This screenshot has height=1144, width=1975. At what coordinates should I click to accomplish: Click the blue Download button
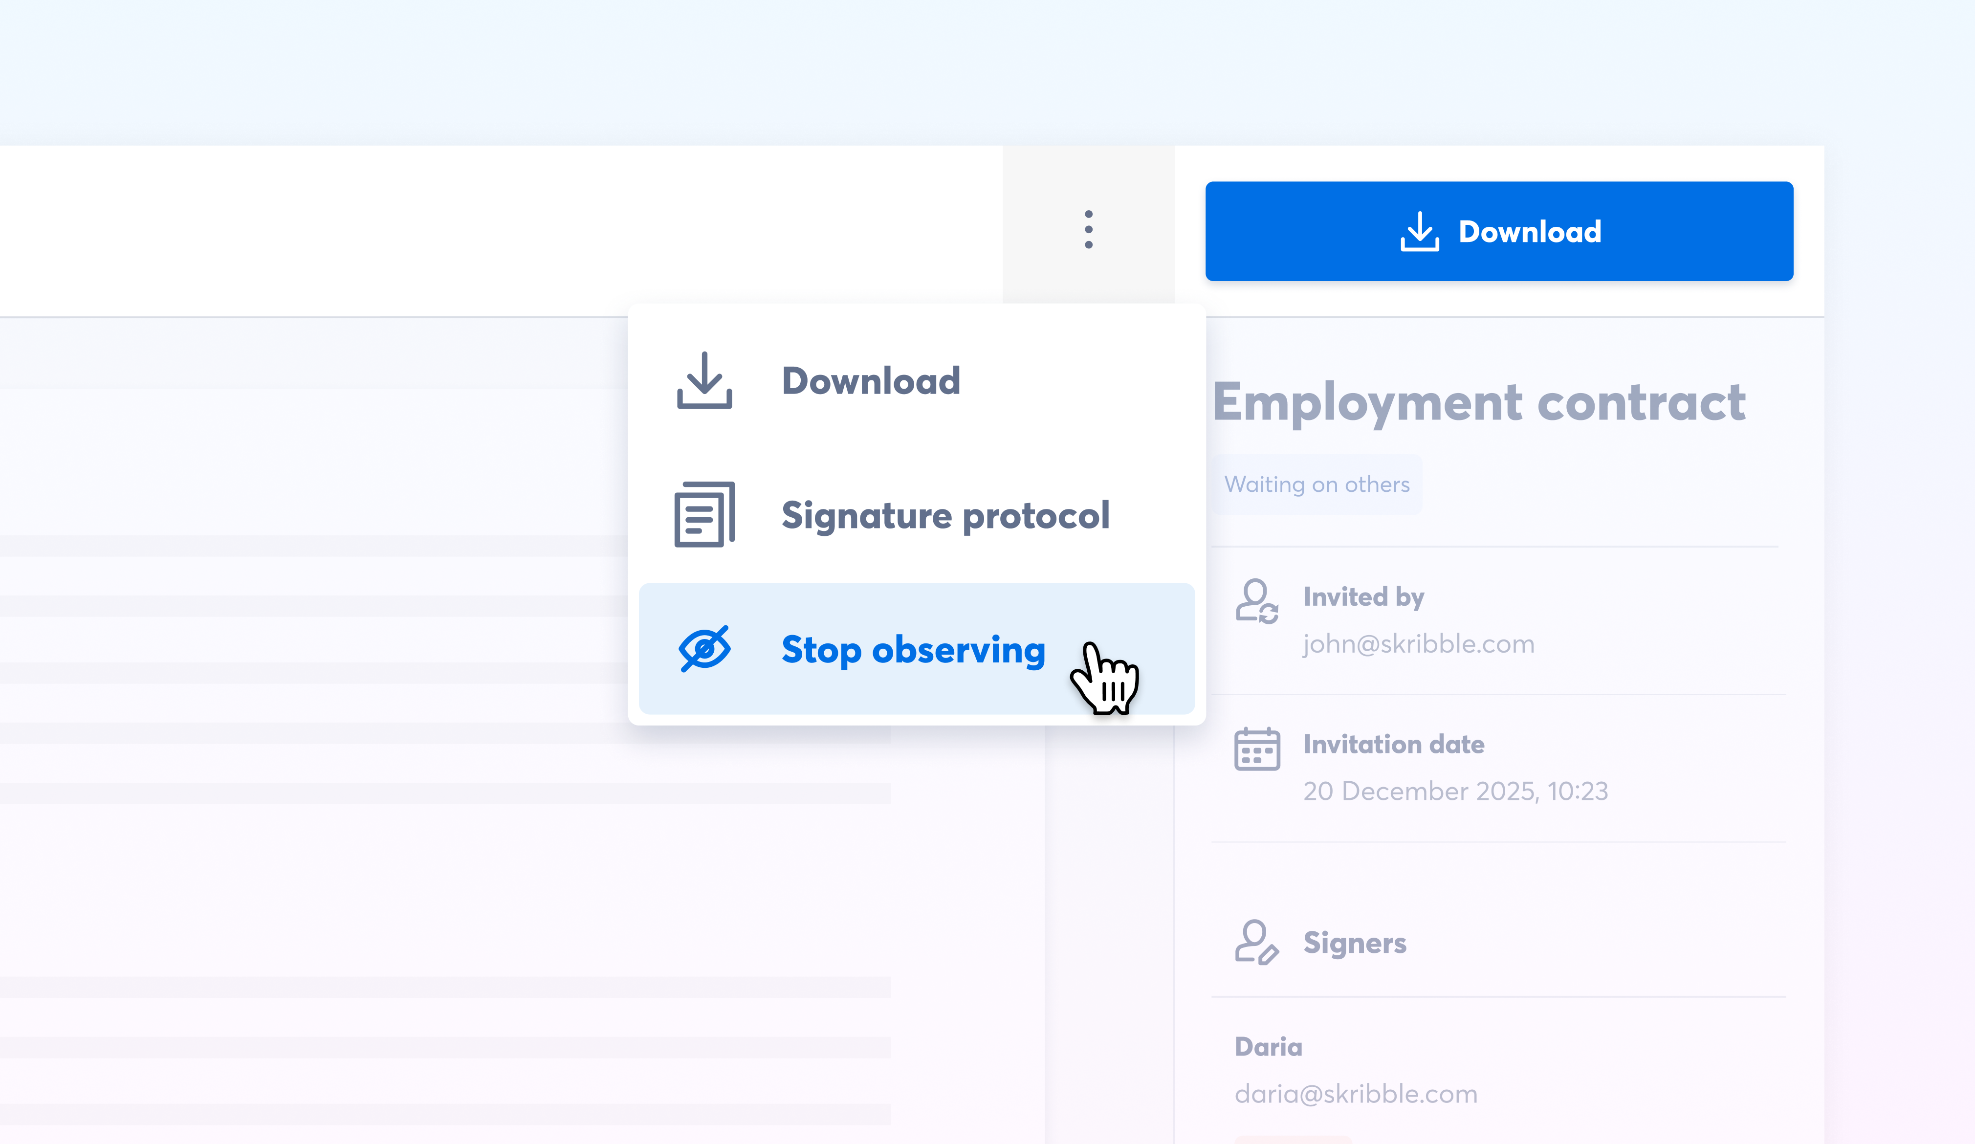pos(1498,231)
